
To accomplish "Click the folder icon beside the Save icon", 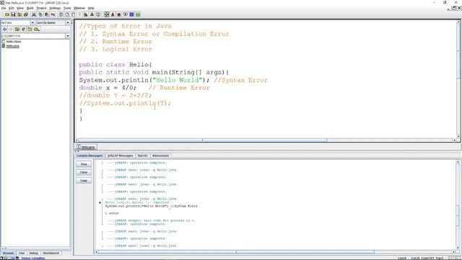I will (19, 14).
